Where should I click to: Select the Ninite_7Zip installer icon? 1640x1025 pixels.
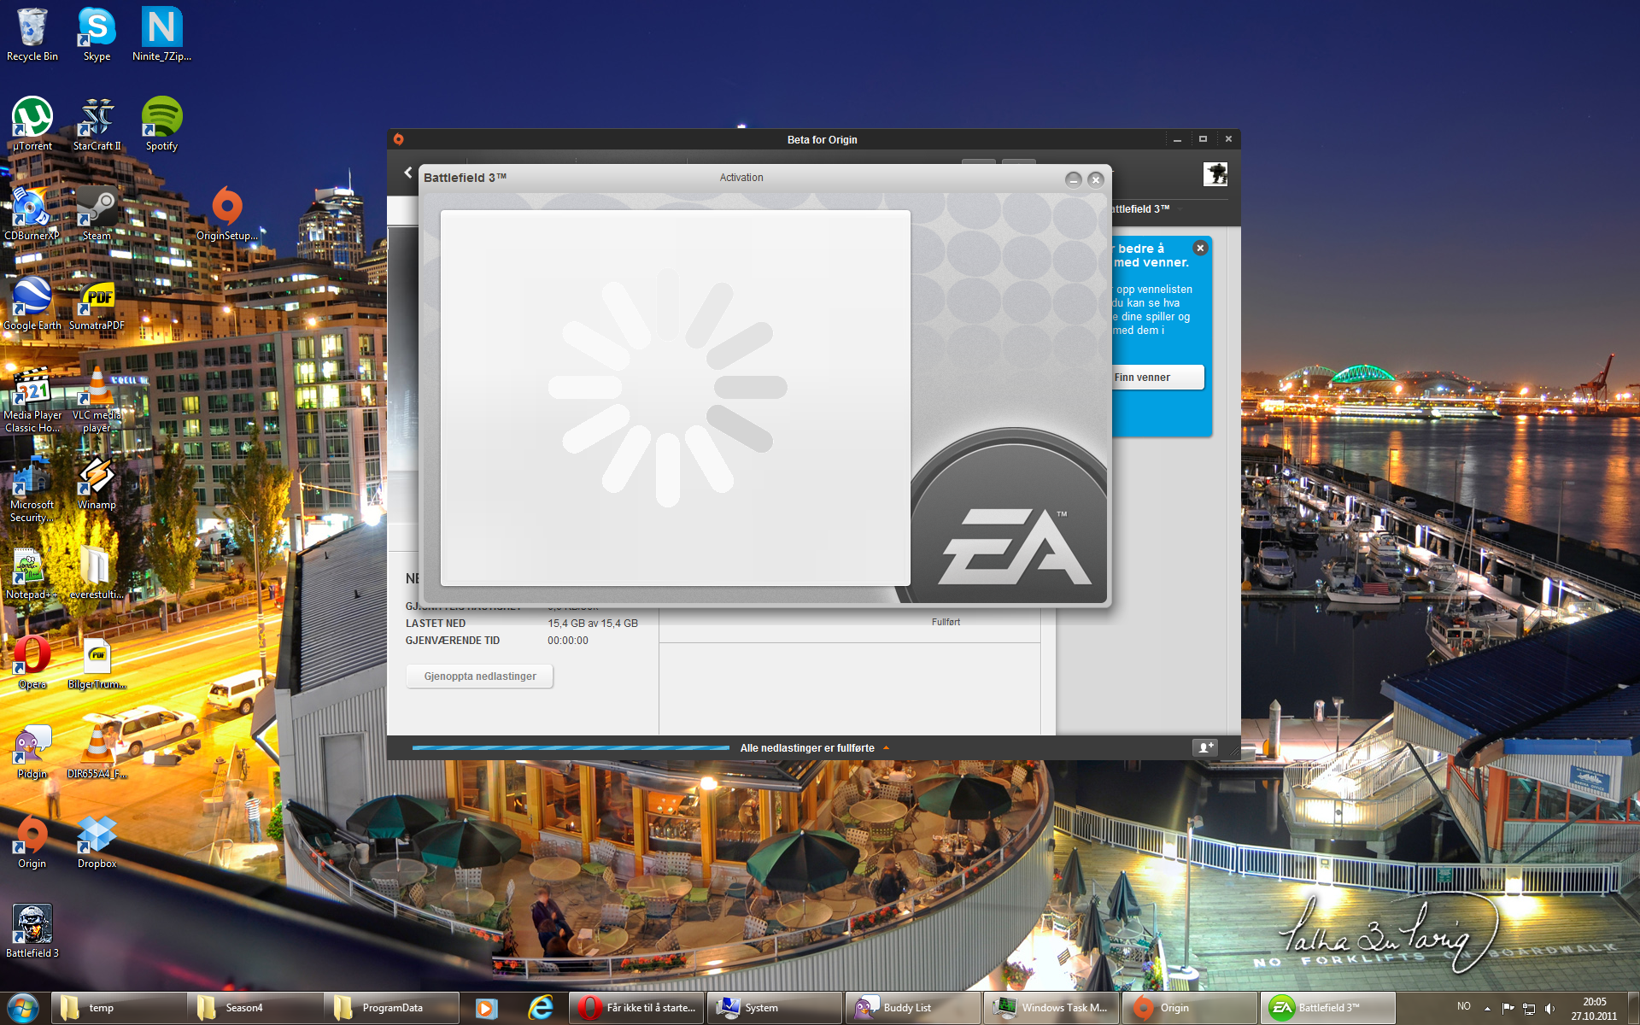[161, 34]
